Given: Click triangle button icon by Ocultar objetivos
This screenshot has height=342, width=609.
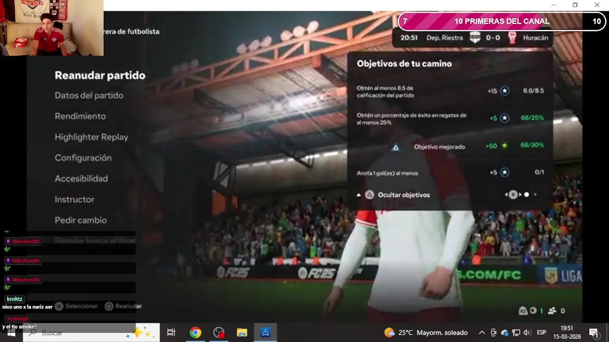Looking at the screenshot, I should [x=369, y=195].
